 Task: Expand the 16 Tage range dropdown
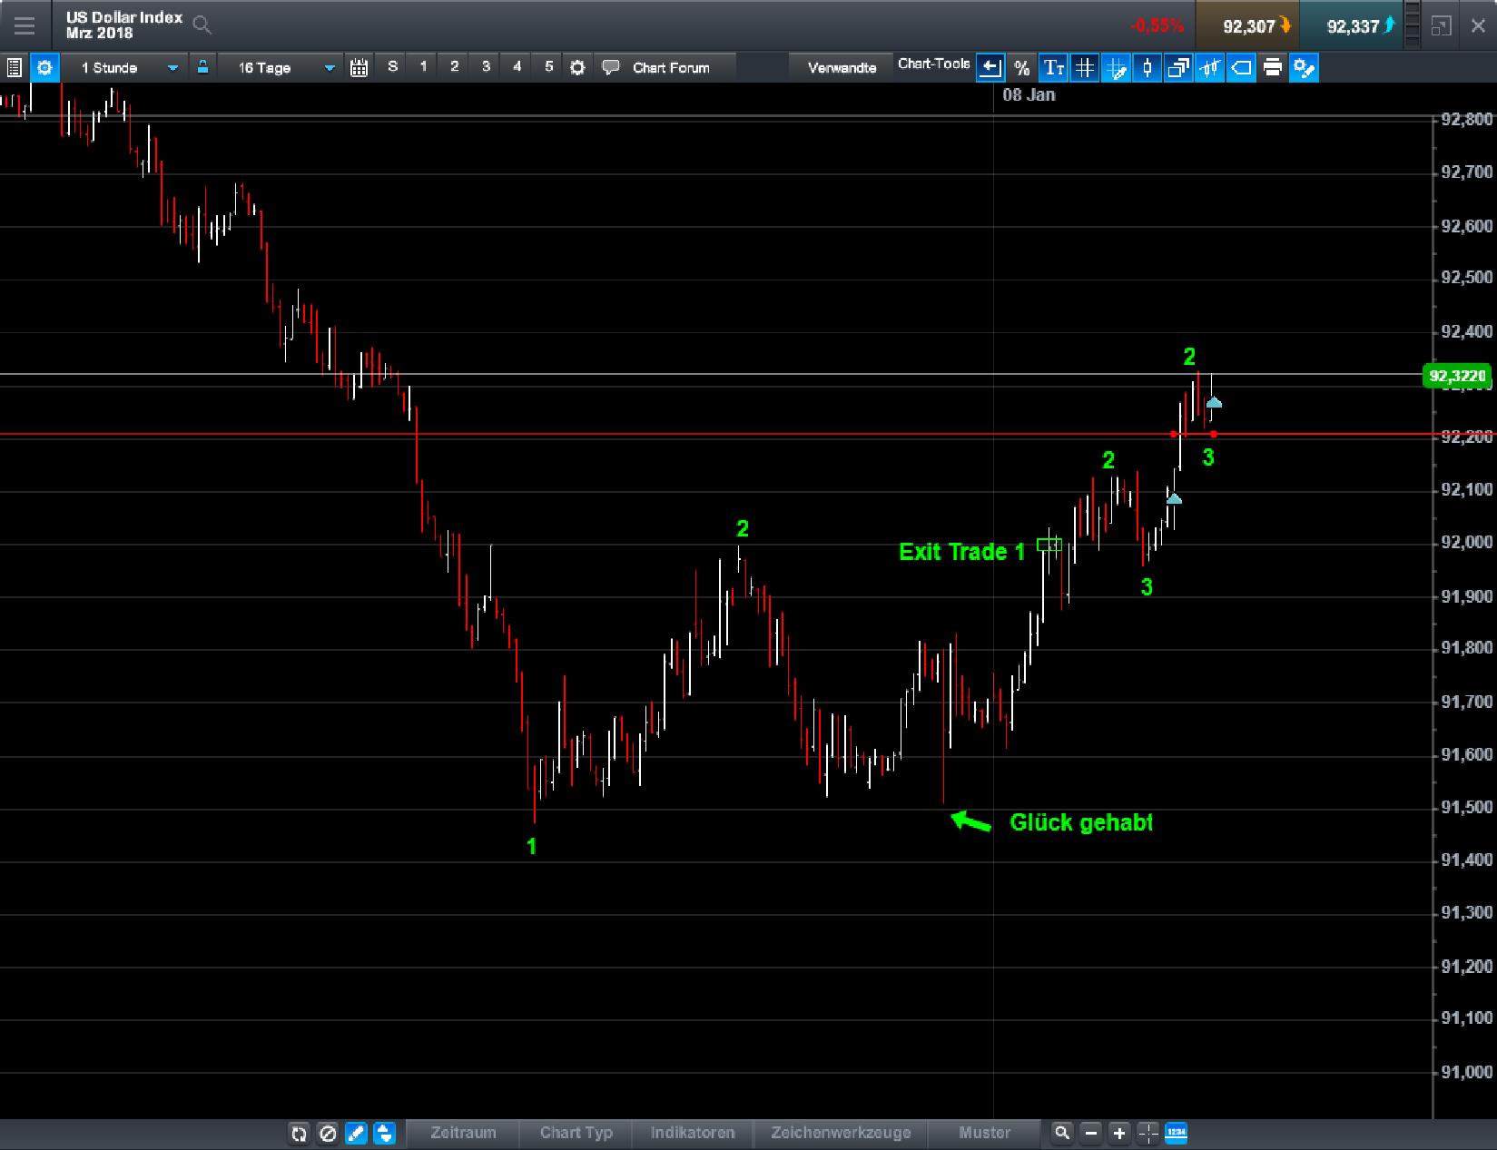329,67
